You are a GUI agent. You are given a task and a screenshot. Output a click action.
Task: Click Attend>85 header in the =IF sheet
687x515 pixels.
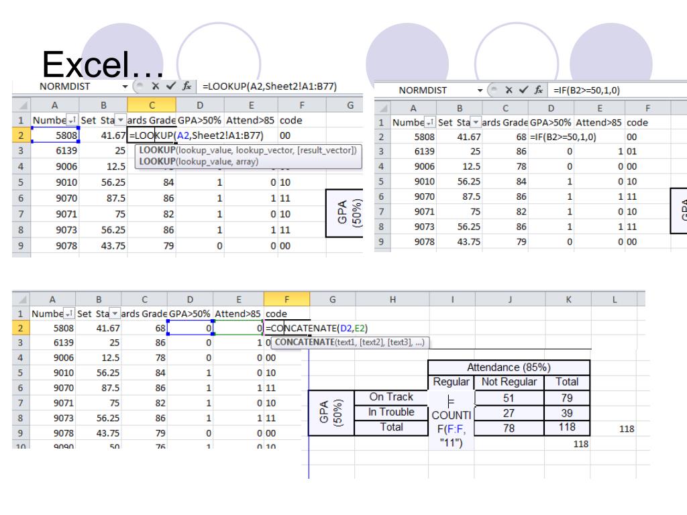click(x=598, y=123)
